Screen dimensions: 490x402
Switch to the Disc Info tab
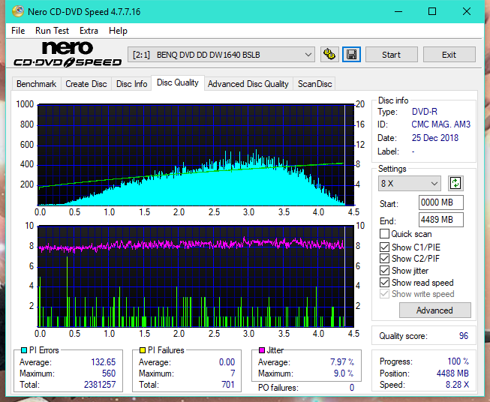131,84
